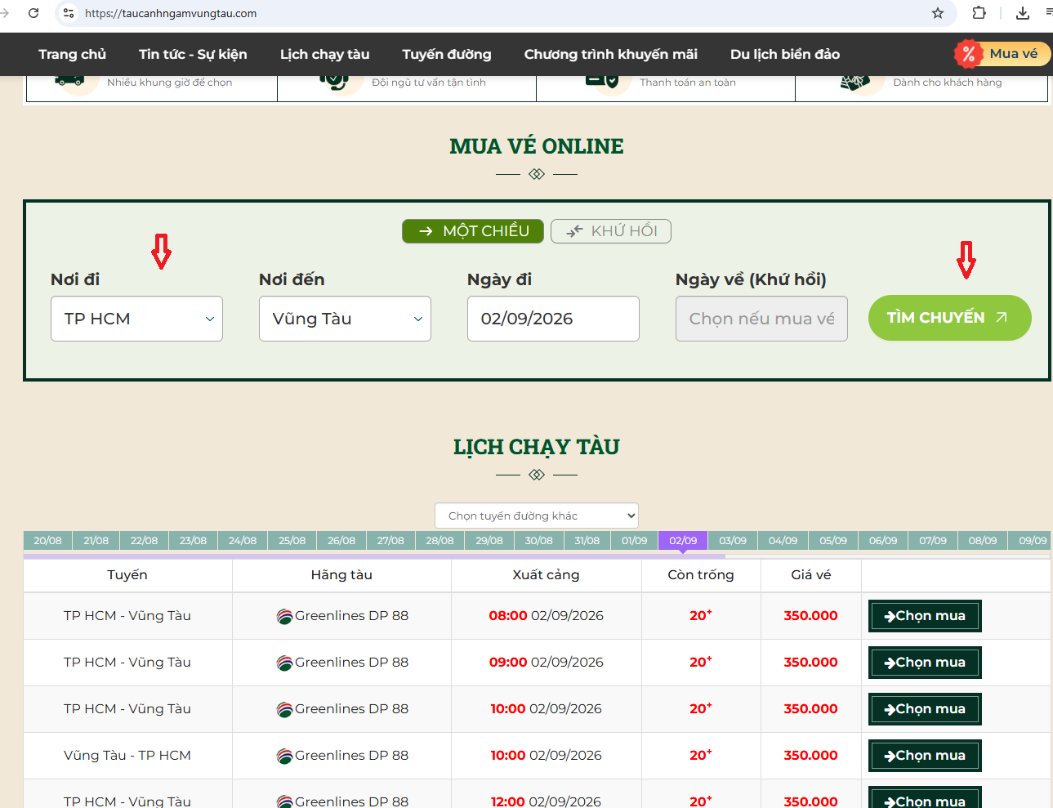Select the 07/09 date tab
Viewport: 1053px width, 808px height.
(x=933, y=541)
